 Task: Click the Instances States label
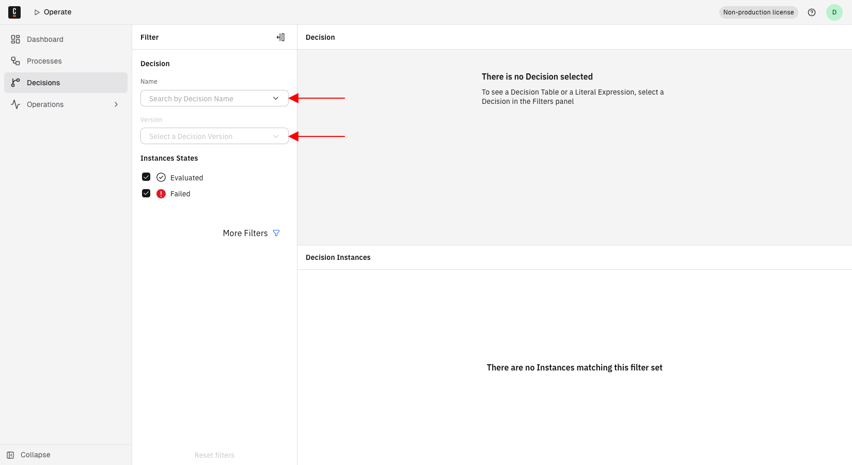coord(169,158)
